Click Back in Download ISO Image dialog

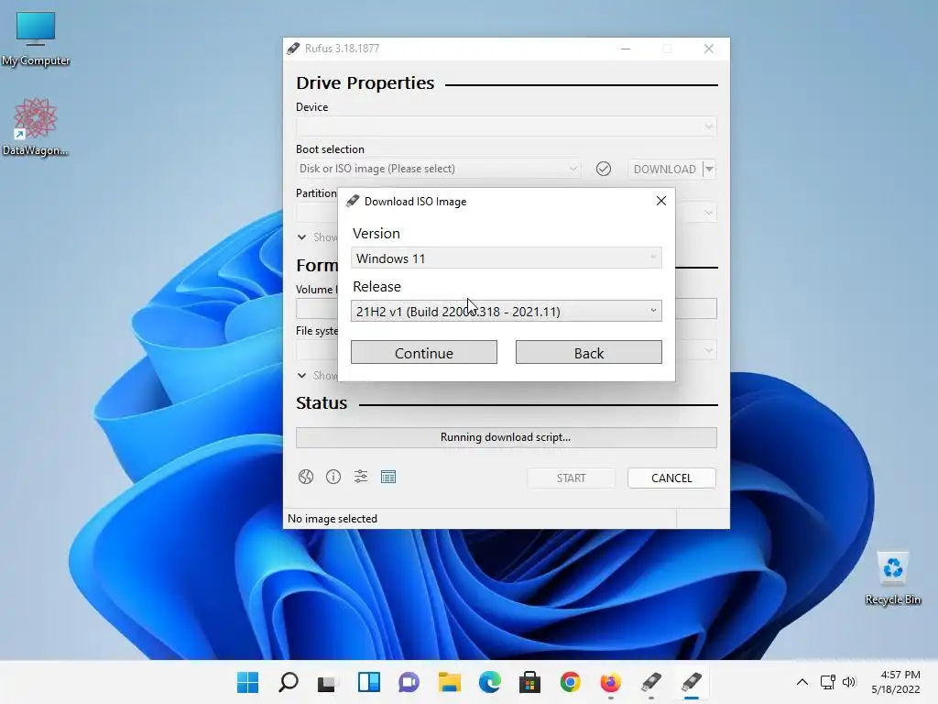tap(589, 353)
